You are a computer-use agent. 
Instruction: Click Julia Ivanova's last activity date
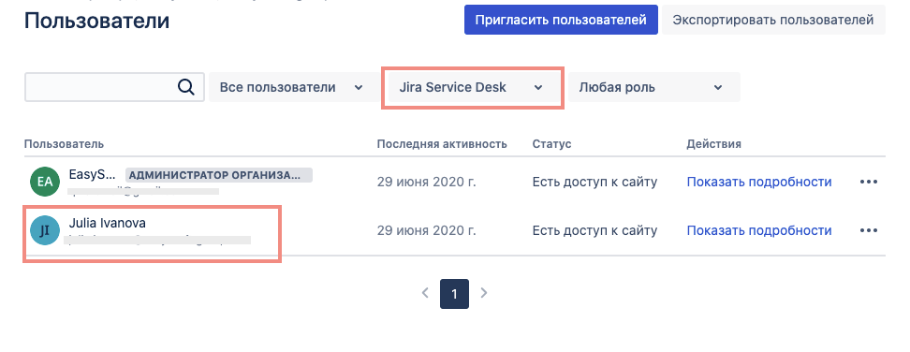(x=427, y=230)
